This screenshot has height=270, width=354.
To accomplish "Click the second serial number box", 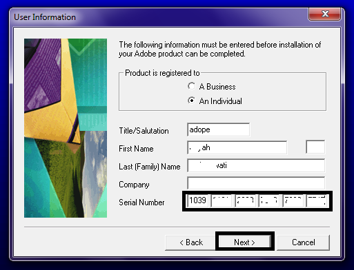I will 222,200.
